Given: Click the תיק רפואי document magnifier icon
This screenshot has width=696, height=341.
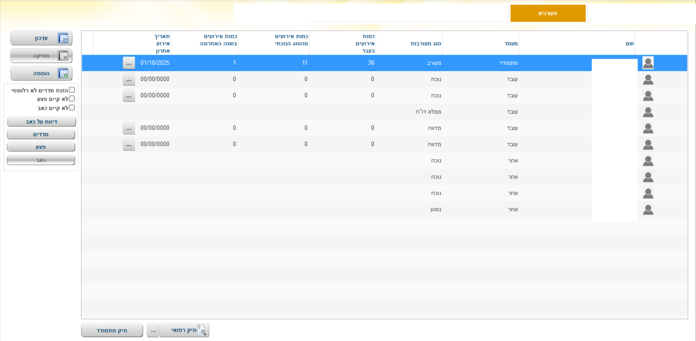Looking at the screenshot, I should coord(202,330).
